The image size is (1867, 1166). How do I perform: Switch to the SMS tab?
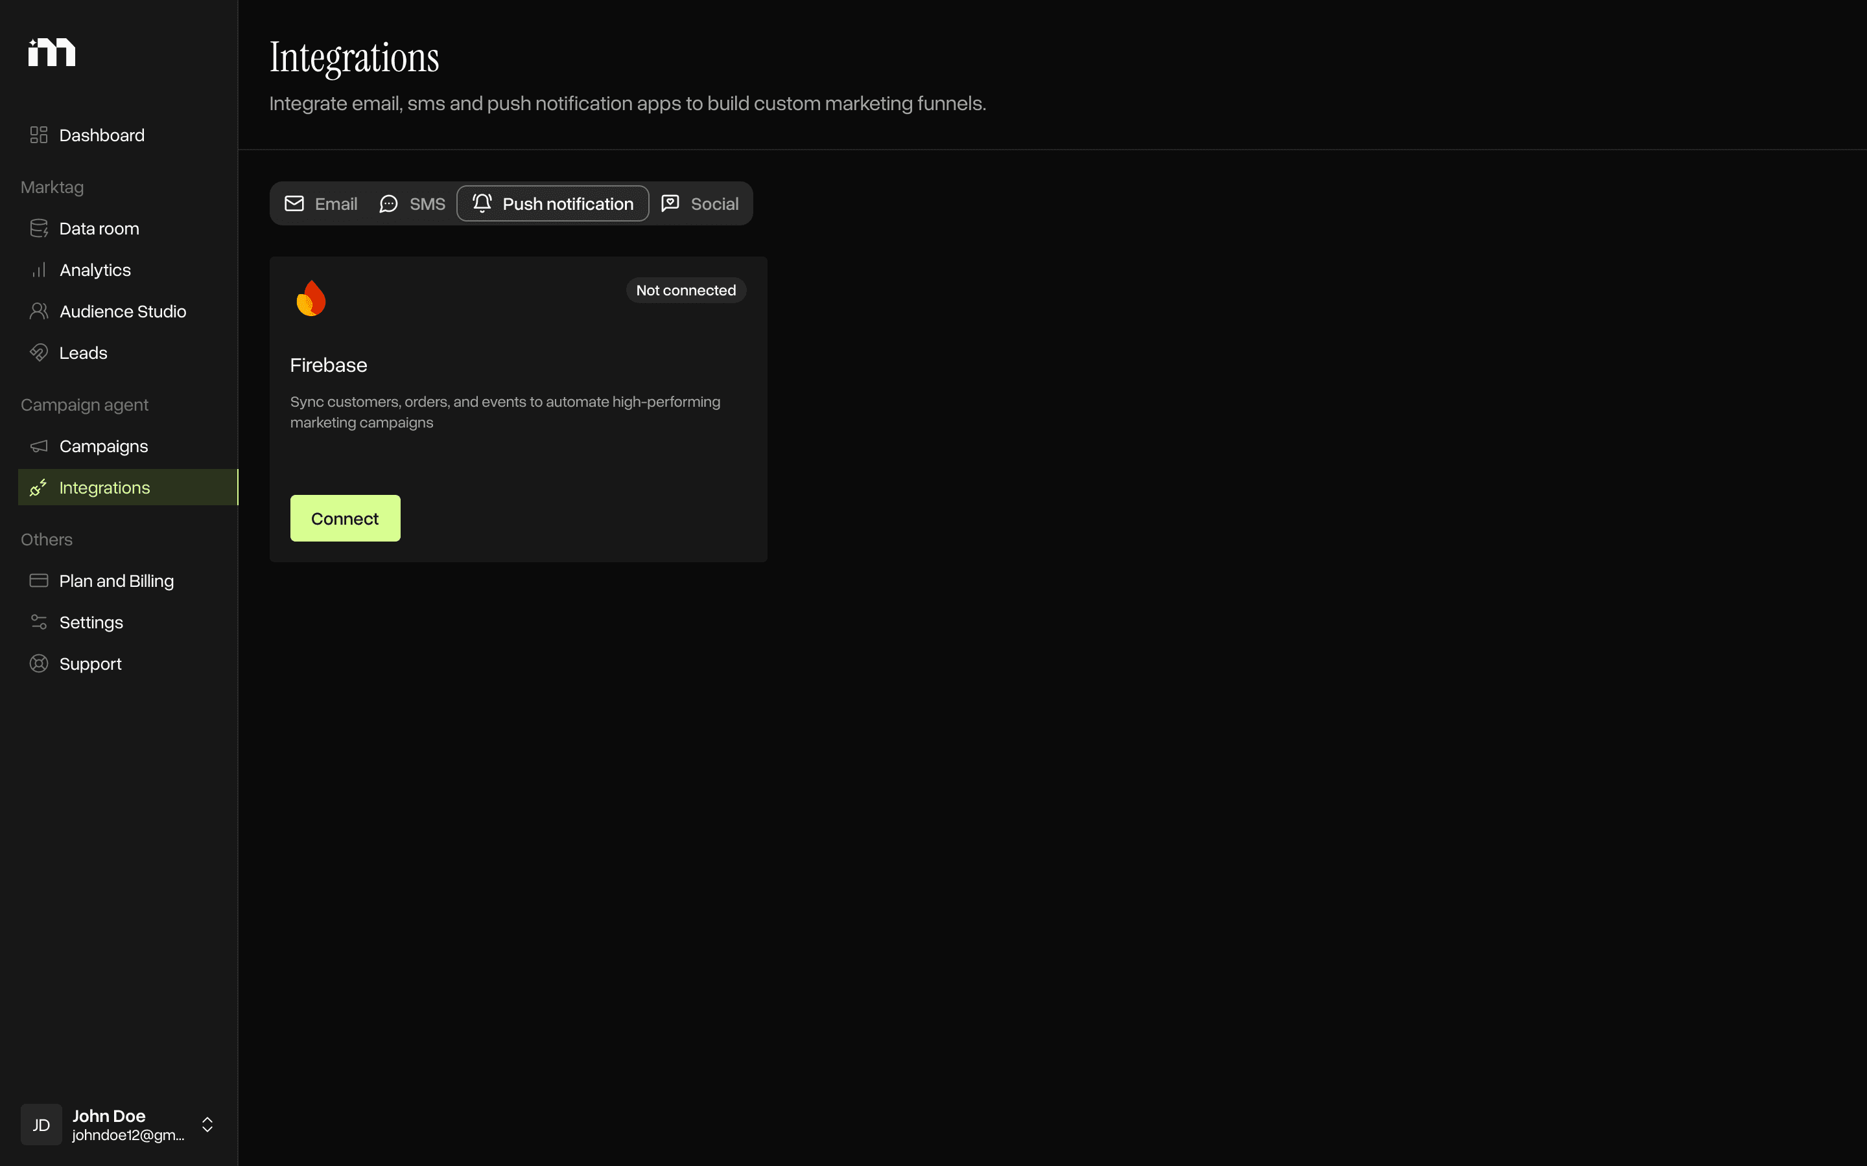pyautogui.click(x=412, y=203)
